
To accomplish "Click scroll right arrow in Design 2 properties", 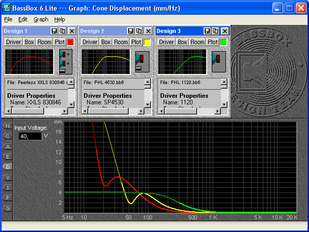I will coord(141,111).
